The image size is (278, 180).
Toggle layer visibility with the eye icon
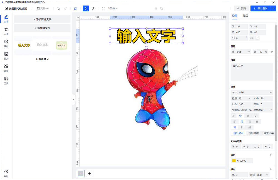[x=272, y=52]
